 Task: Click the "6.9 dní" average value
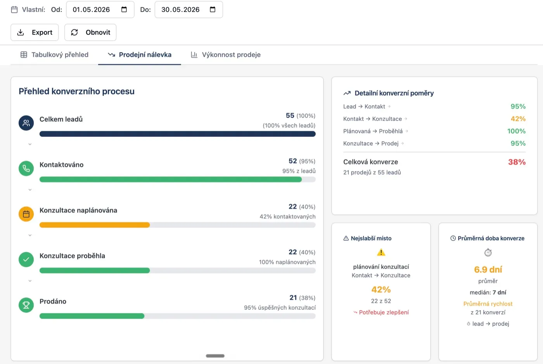click(488, 269)
